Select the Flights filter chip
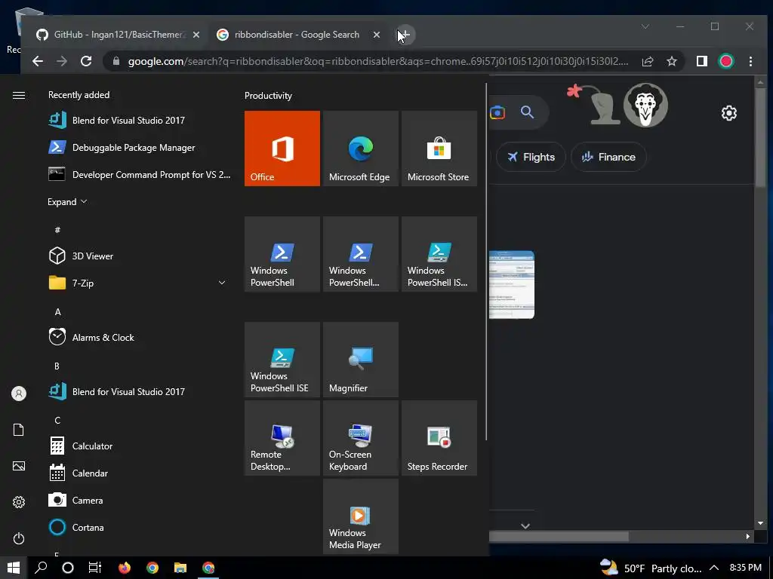Image resolution: width=773 pixels, height=579 pixels. point(531,157)
